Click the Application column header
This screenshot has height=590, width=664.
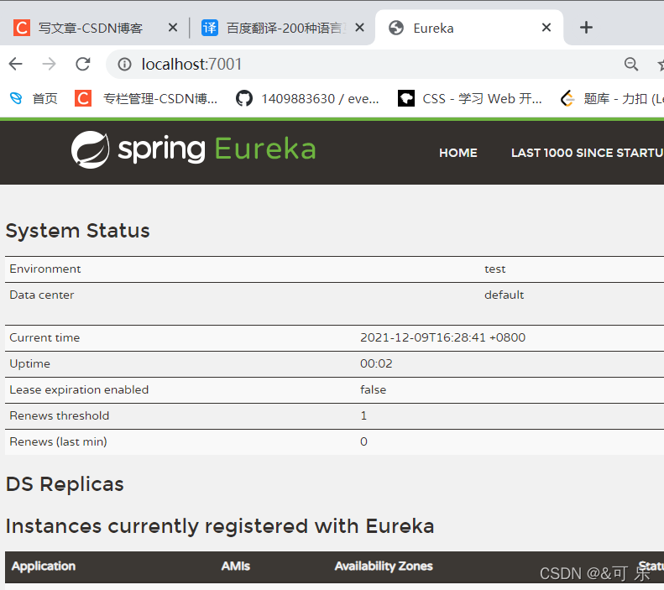[44, 567]
